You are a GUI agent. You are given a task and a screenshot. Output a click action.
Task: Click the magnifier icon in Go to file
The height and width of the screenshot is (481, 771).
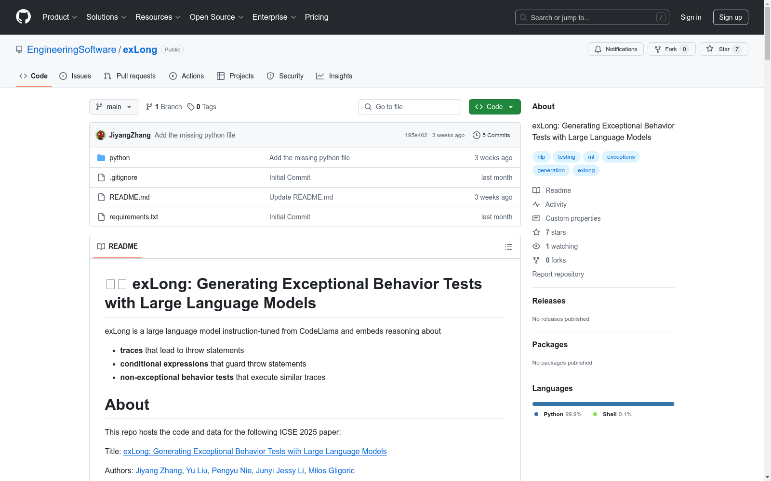(x=368, y=107)
